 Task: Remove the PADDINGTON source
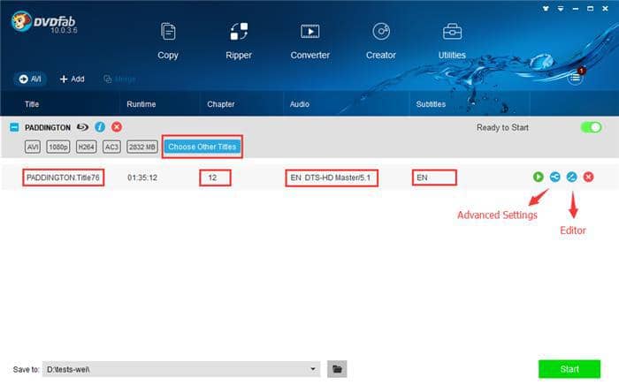point(117,127)
